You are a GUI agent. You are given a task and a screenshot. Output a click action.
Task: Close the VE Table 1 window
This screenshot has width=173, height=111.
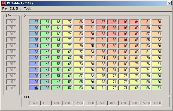tap(169, 3)
